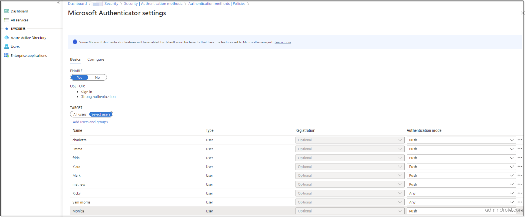
Task: Set ENABLE to No
Action: (x=97, y=77)
